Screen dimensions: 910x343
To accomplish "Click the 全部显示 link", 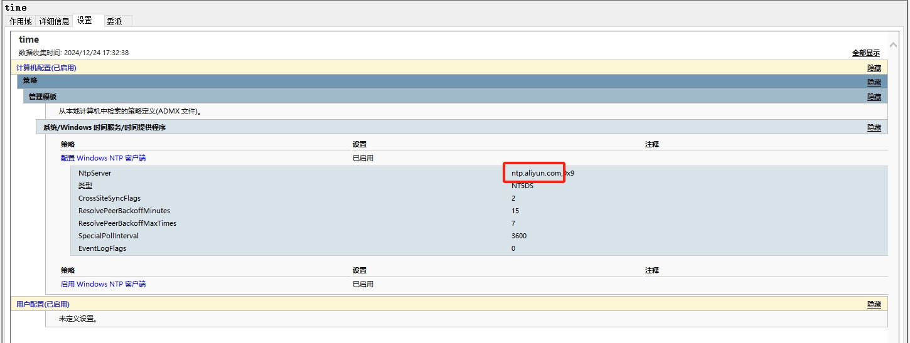I will [866, 53].
